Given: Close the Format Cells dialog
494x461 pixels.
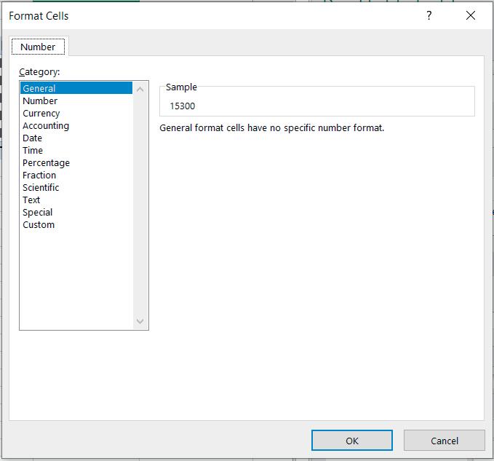Looking at the screenshot, I should coord(471,15).
